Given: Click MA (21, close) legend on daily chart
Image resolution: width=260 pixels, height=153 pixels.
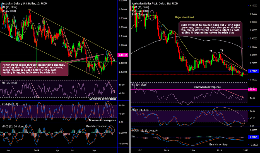Looking at the screenshot, I should pyautogui.click(x=9, y=7).
